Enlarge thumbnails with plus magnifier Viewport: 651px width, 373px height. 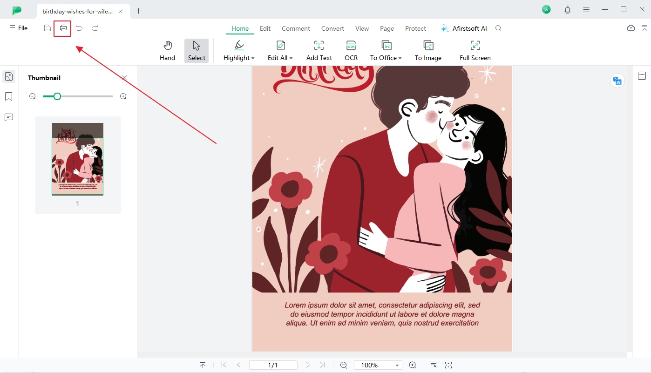123,96
